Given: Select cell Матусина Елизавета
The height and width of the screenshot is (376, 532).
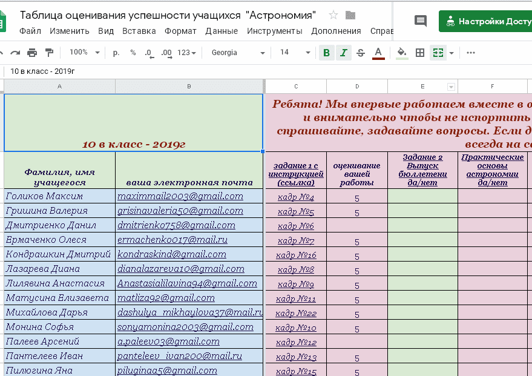Looking at the screenshot, I should [x=59, y=298].
